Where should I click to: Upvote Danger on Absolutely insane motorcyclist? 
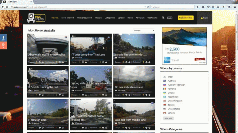pos(40,62)
